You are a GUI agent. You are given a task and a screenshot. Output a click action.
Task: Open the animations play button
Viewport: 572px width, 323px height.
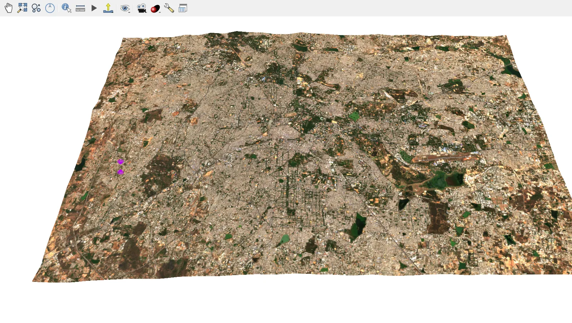click(94, 8)
